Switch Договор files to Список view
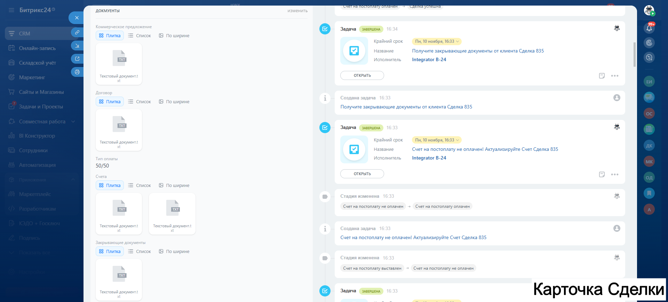The height and width of the screenshot is (302, 668). (140, 102)
